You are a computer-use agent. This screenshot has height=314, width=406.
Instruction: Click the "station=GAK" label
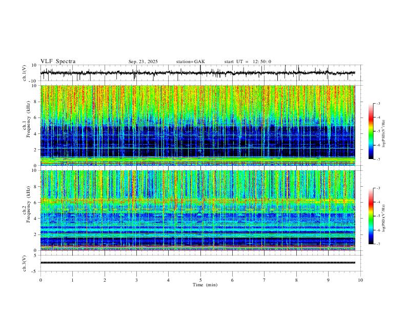pos(190,62)
